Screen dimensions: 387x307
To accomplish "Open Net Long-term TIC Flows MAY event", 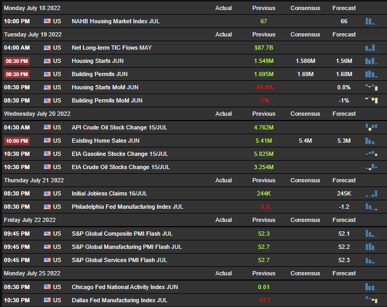I will click(x=112, y=48).
